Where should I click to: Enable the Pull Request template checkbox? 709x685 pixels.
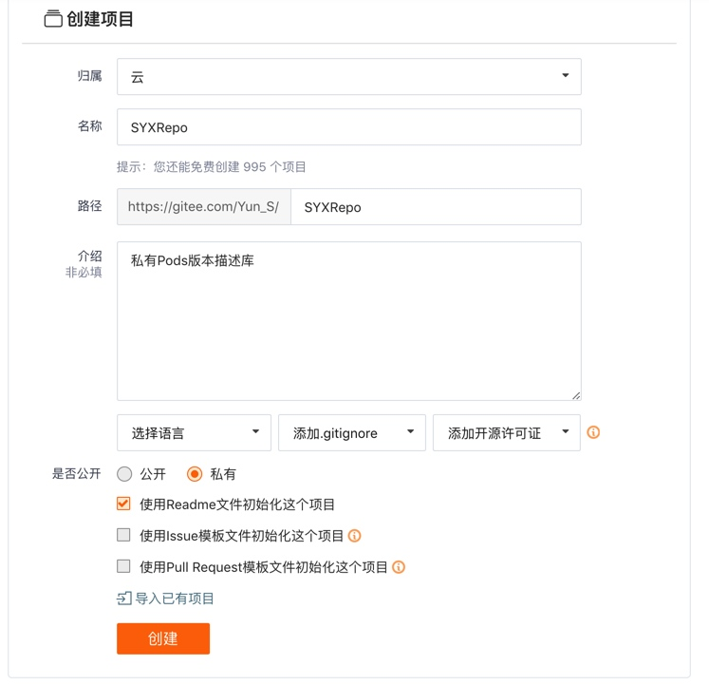pos(123,566)
